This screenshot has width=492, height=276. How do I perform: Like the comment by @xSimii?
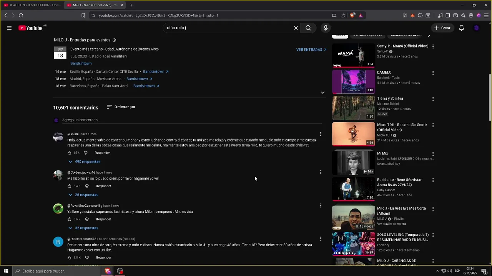[x=70, y=153]
